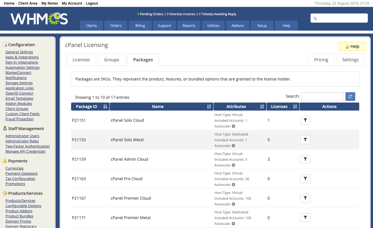Switch to the Licenses tab

(81, 60)
